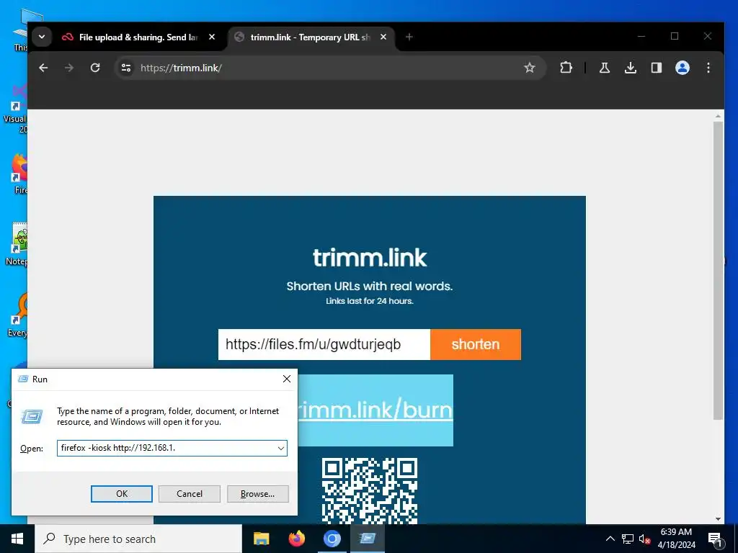Open the network tray icon
Viewport: 738px width, 553px height.
coord(628,539)
